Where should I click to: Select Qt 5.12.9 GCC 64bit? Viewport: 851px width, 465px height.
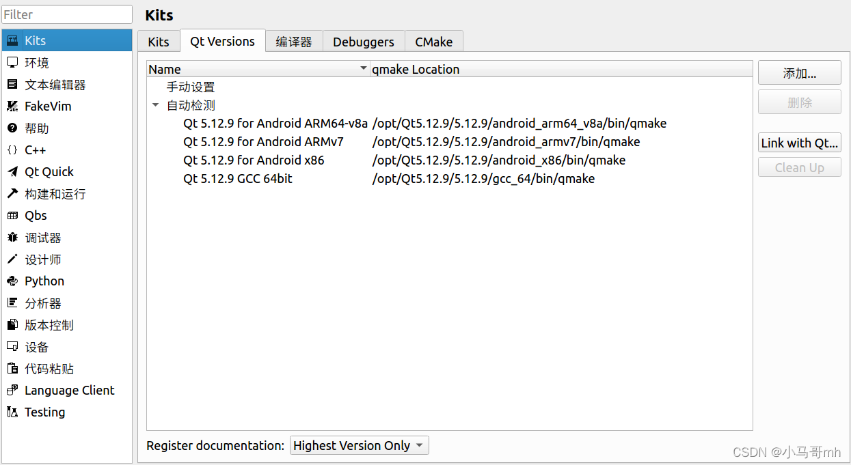[238, 179]
